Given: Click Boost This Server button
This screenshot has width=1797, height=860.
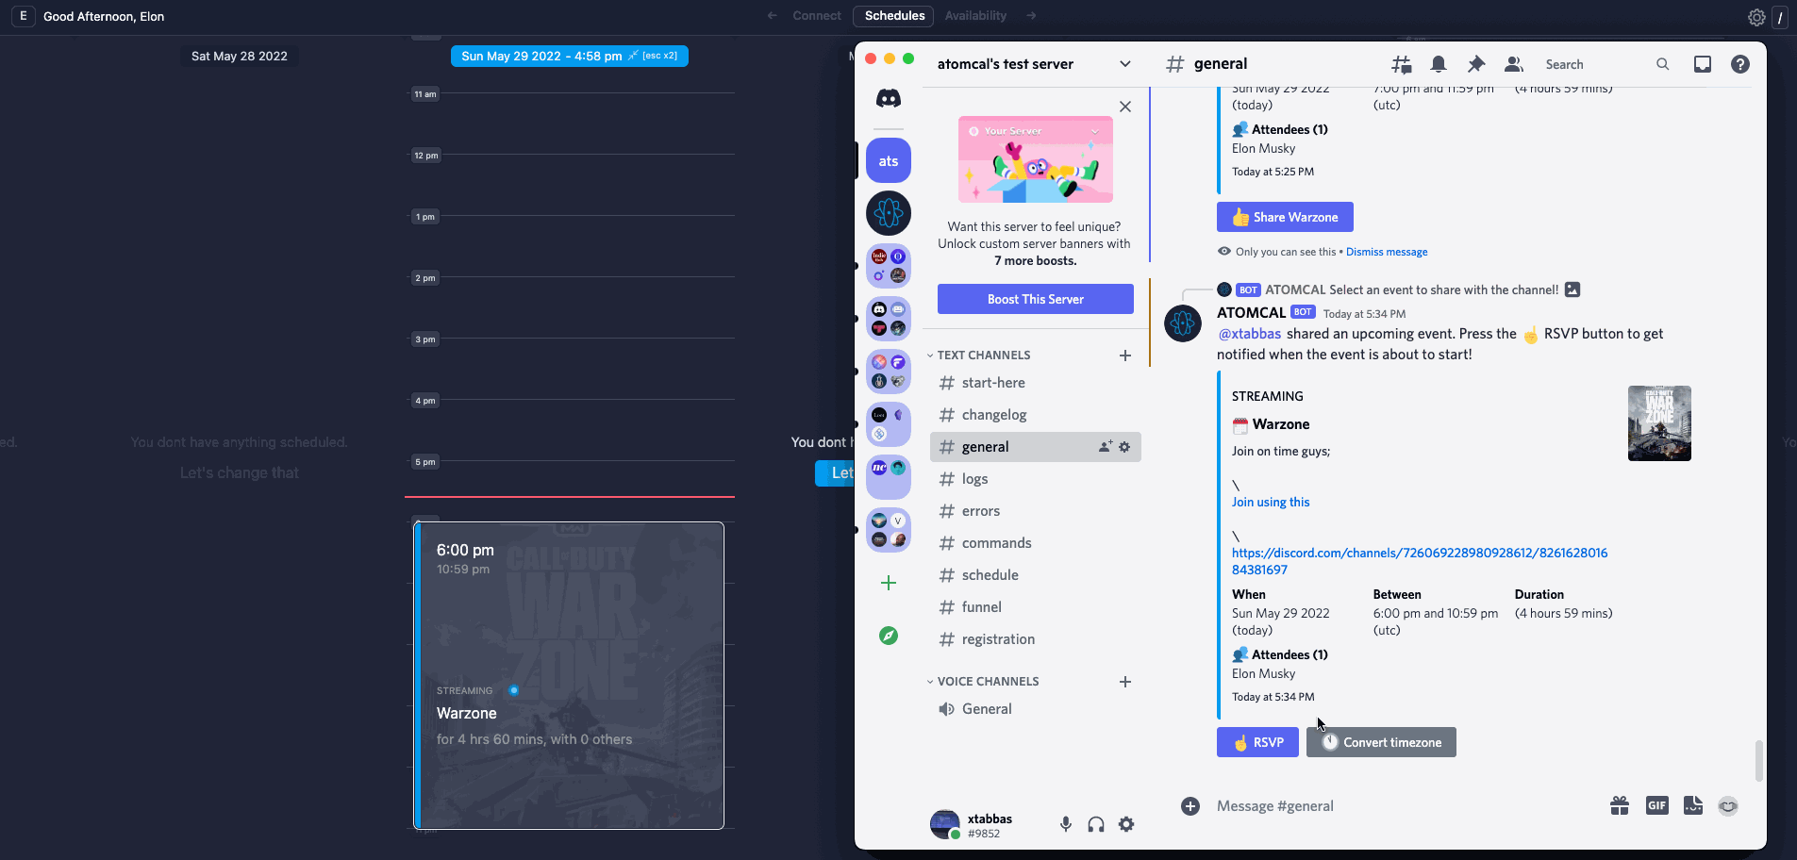Looking at the screenshot, I should [x=1036, y=299].
